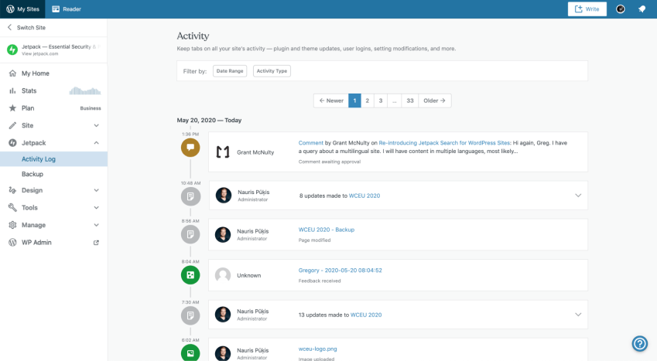This screenshot has height=361, width=657.
Task: Click the brown comment activity icon
Action: (190, 147)
